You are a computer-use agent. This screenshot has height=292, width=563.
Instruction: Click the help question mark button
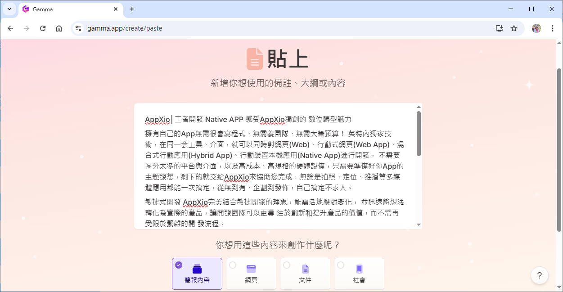540,275
